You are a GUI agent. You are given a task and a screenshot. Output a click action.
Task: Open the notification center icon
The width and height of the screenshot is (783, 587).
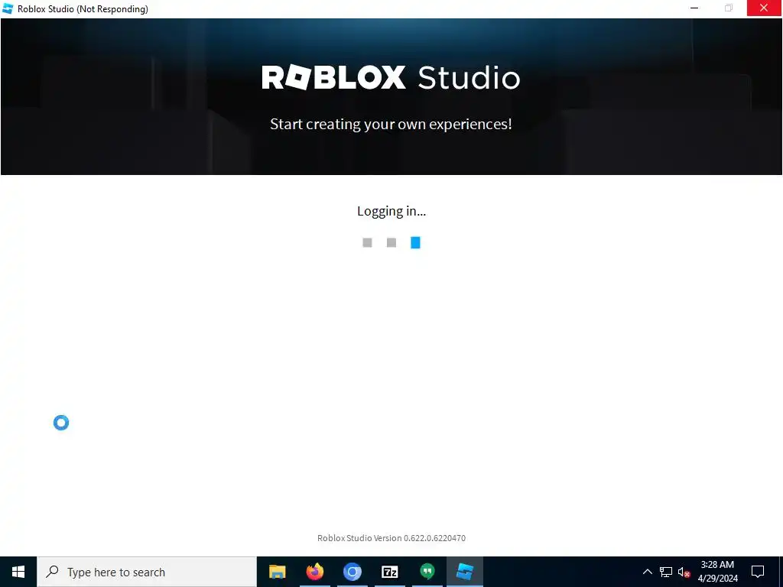pos(758,572)
